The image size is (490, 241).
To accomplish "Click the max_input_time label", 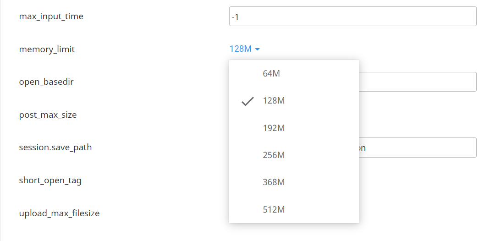I will [51, 17].
